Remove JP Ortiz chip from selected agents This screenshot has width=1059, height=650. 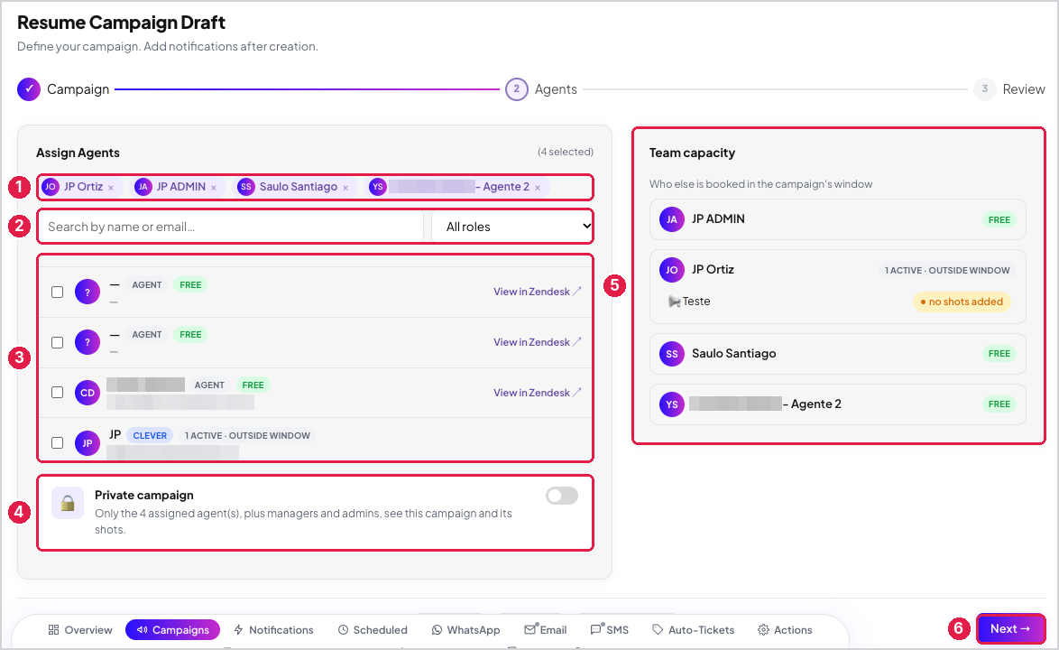click(111, 188)
